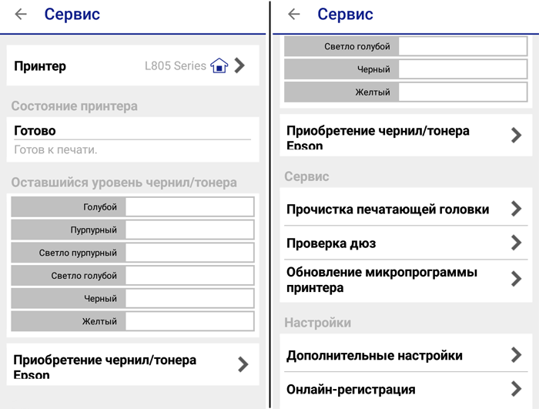Image resolution: width=539 pixels, height=409 pixels.
Task: Tap back arrow in left Сервис header
Action: (21, 15)
